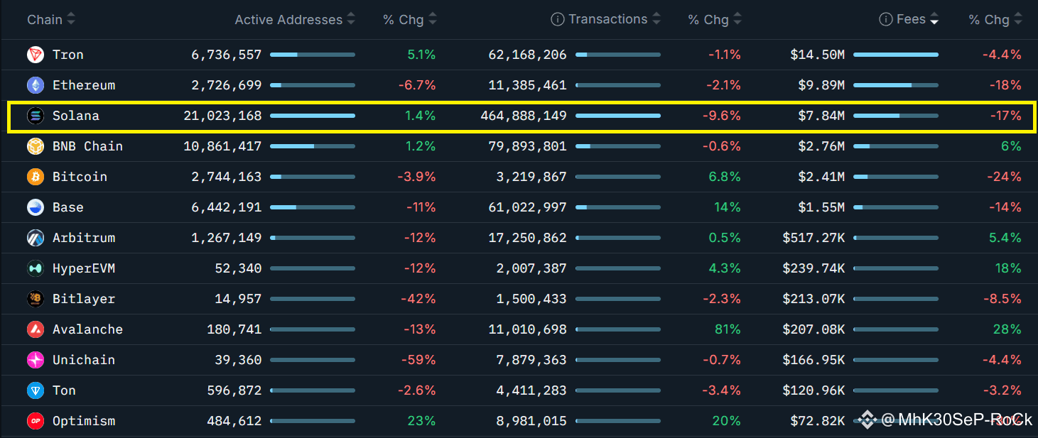
Task: Toggle Fees column sort arrow
Action: click(x=934, y=20)
